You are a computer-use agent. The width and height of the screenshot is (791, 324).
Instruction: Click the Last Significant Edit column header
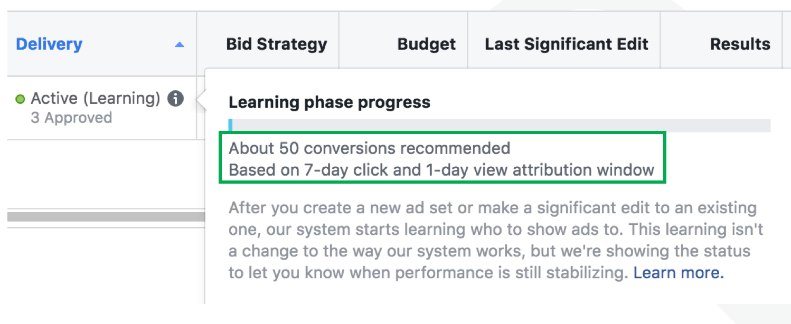(567, 44)
